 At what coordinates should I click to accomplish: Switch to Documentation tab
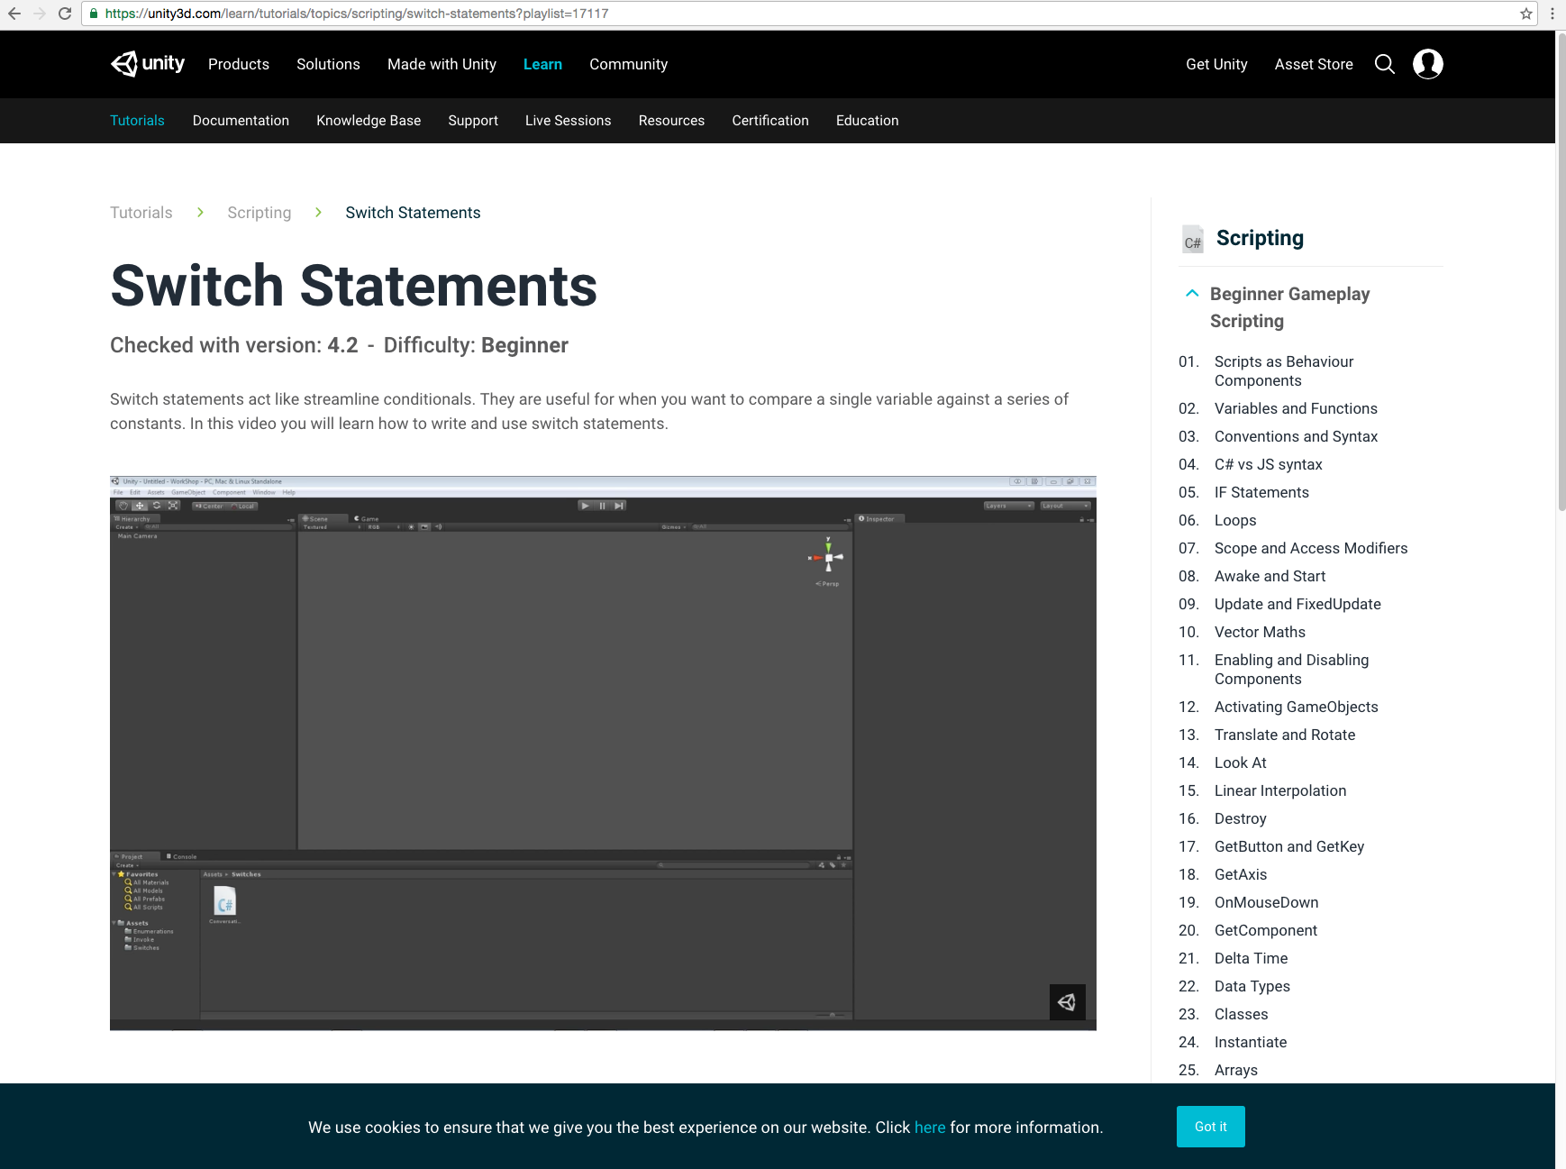point(241,121)
